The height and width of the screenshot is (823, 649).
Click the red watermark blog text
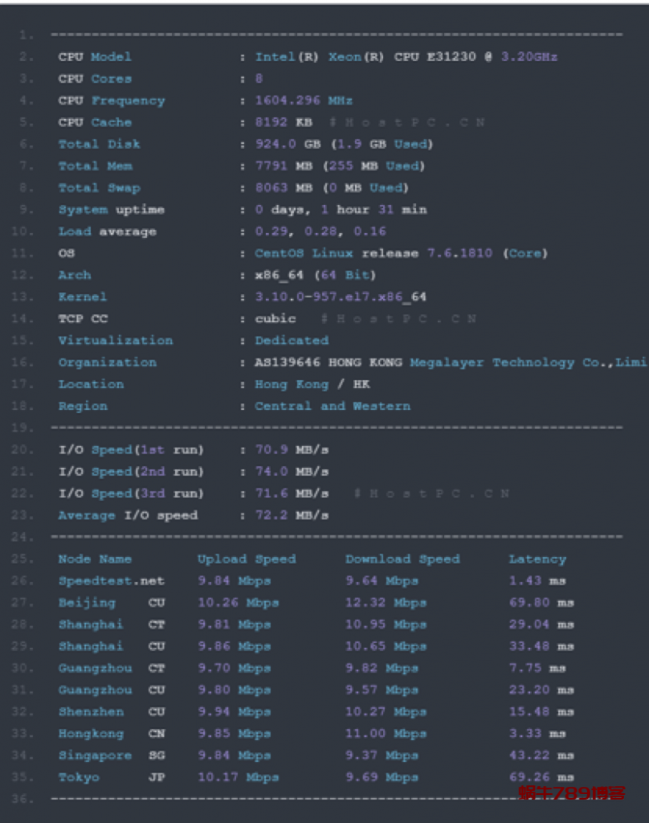(x=571, y=793)
